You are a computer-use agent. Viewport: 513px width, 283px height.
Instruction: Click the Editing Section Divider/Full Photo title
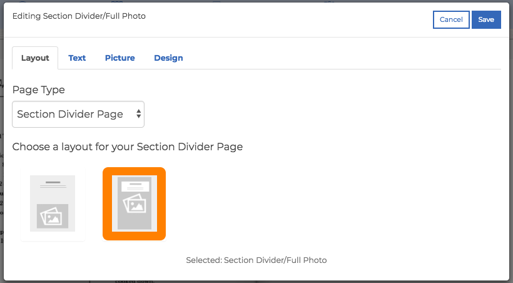coord(79,16)
